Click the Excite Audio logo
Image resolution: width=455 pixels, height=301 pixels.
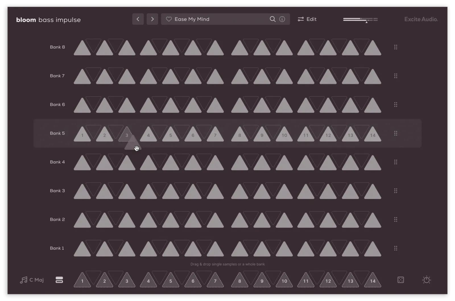tap(421, 19)
